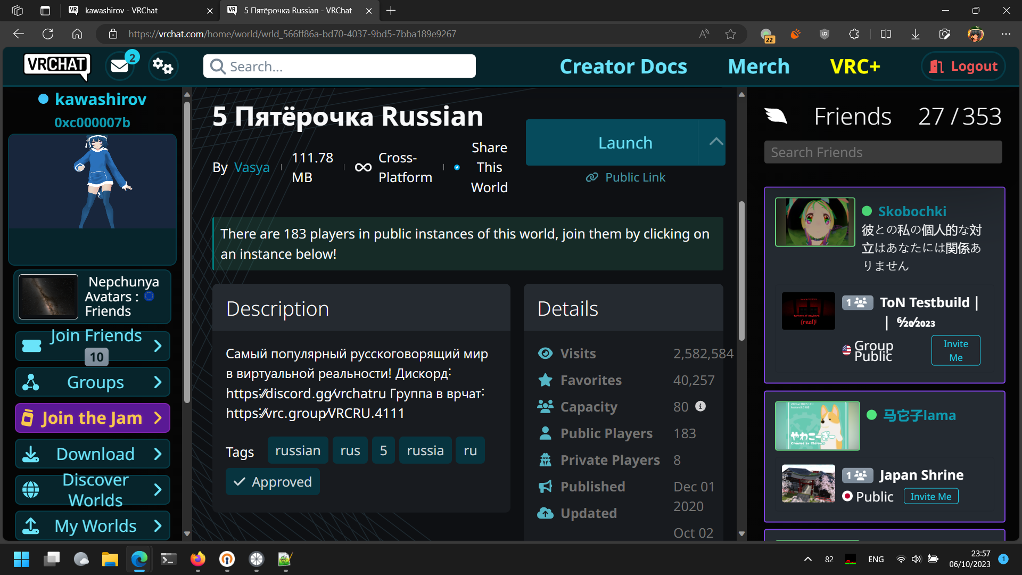This screenshot has height=575, width=1022.
Task: Open ToN Testbuild world thumbnail
Action: pos(808,311)
